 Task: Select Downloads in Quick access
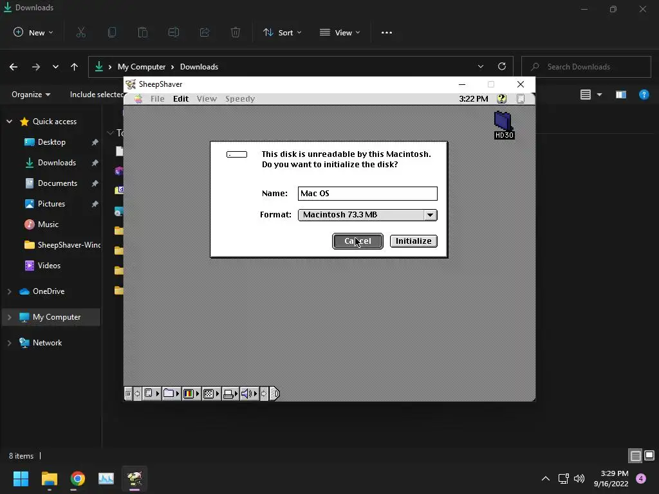click(57, 163)
